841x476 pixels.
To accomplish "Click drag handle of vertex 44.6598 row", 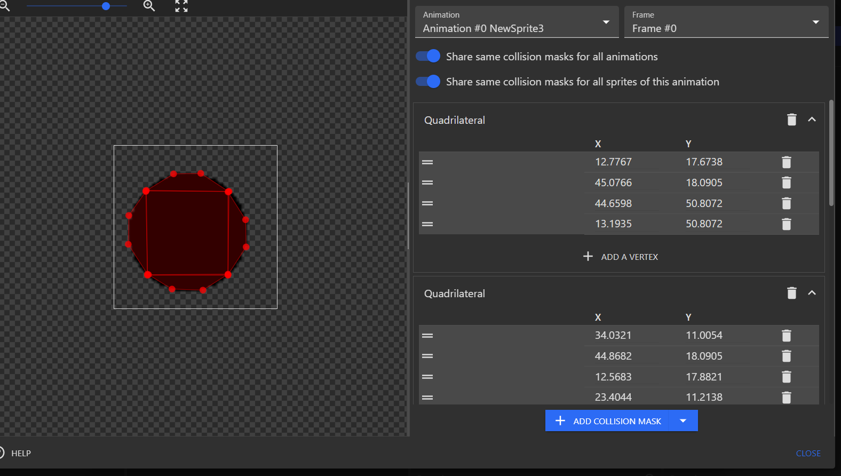I will coord(427,203).
